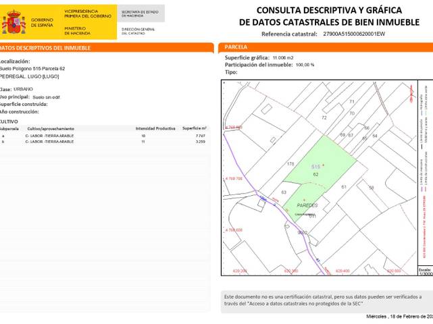The height and width of the screenshot is (324, 433).
Task: Click the PARCELA section header
Action: pos(236,47)
